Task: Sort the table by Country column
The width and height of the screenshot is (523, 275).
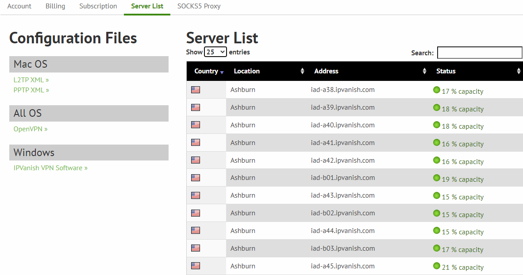Action: tap(206, 71)
